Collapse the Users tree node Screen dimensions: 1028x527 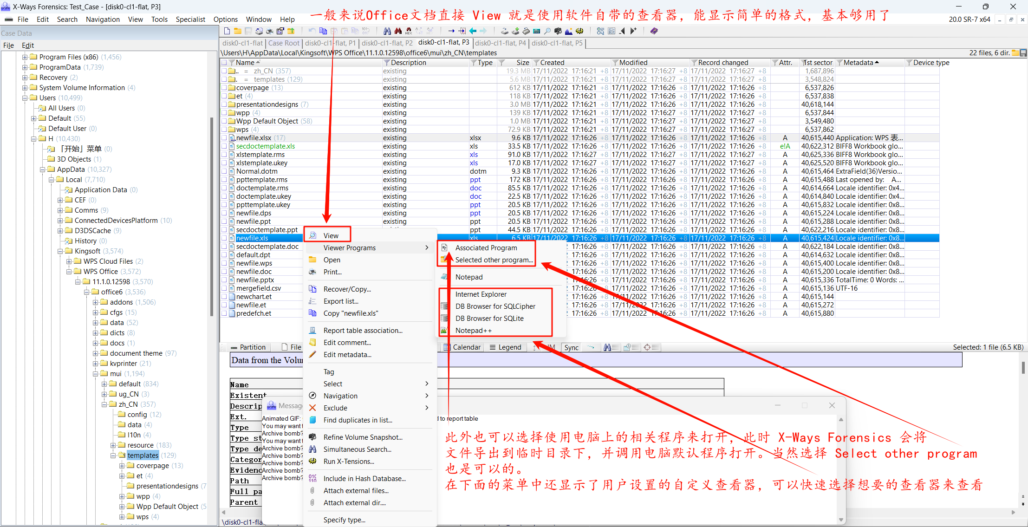coord(25,98)
